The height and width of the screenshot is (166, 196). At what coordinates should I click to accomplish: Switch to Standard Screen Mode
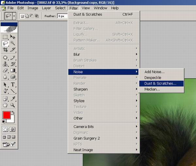(x=4, y=137)
